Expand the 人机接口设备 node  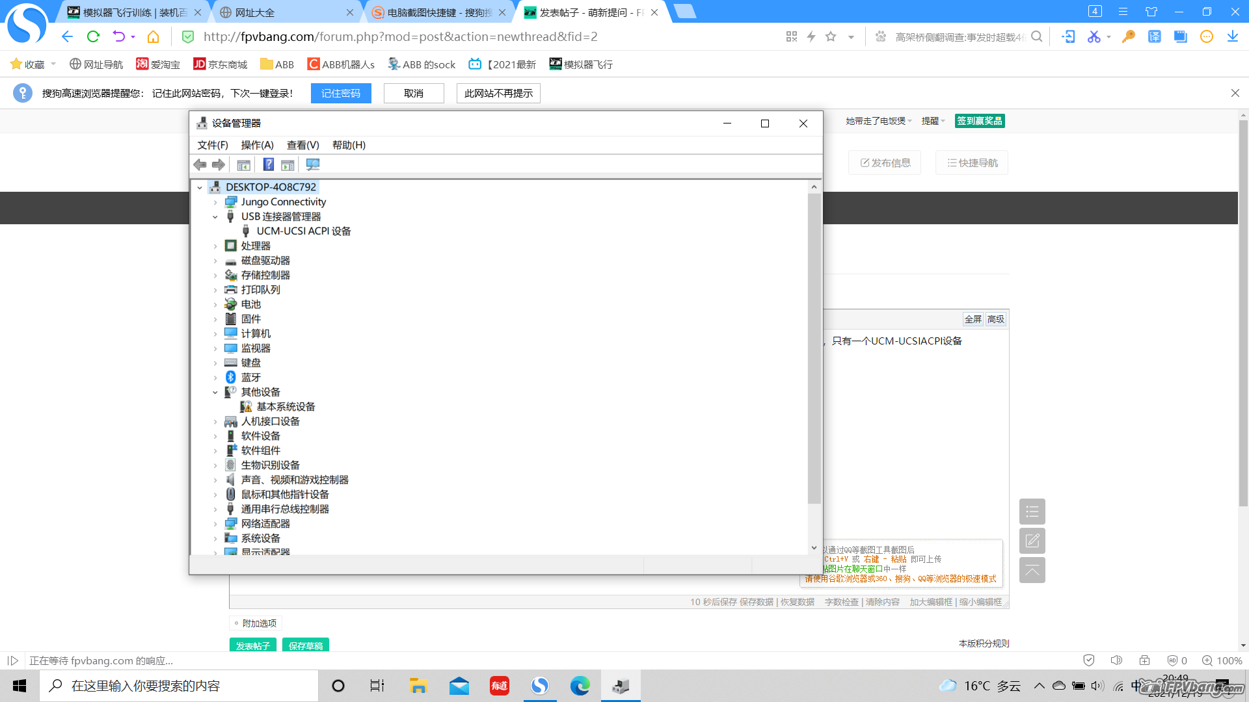tap(215, 421)
